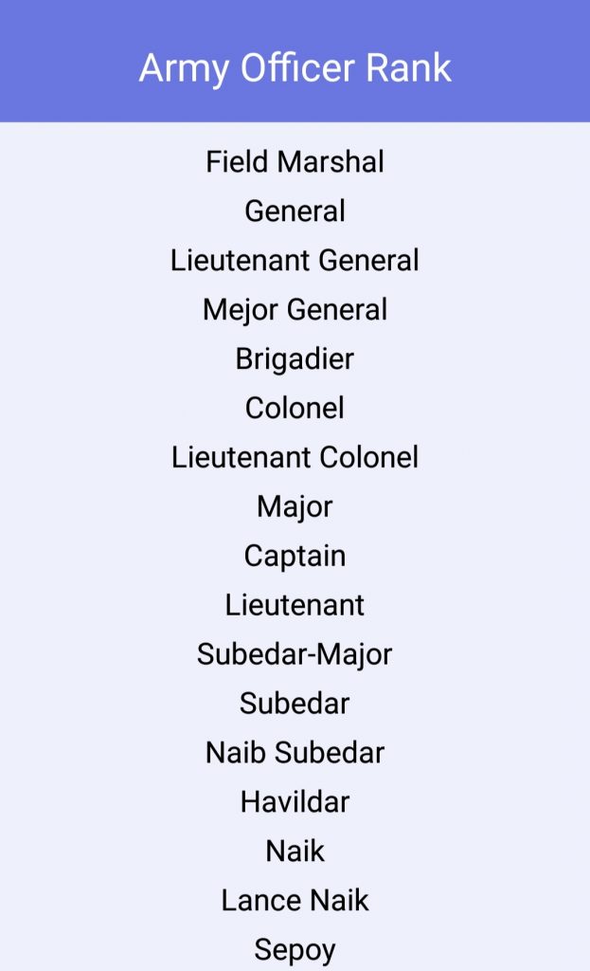
Task: Click the blue header bar
Action: pos(295,61)
